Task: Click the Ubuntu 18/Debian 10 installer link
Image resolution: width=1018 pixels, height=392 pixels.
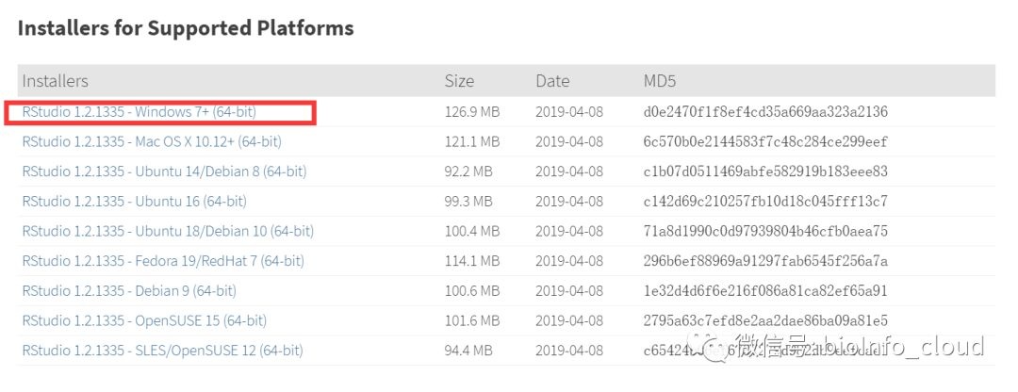Action: coord(168,231)
